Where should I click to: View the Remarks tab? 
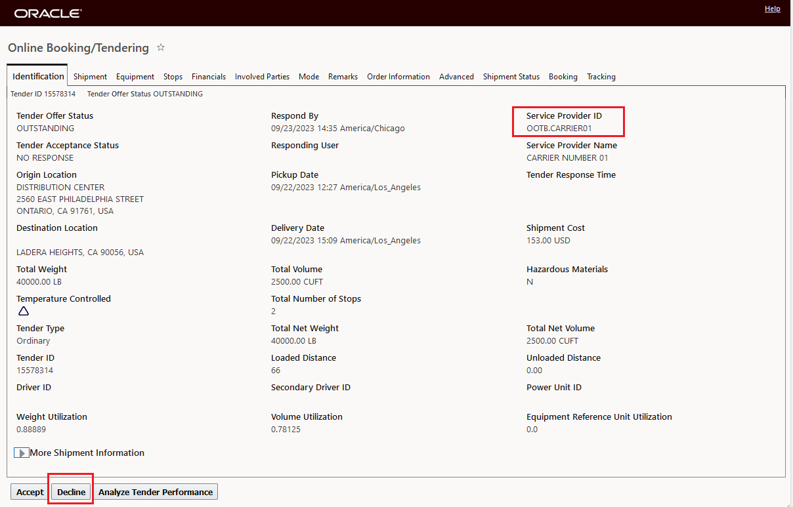coord(343,77)
